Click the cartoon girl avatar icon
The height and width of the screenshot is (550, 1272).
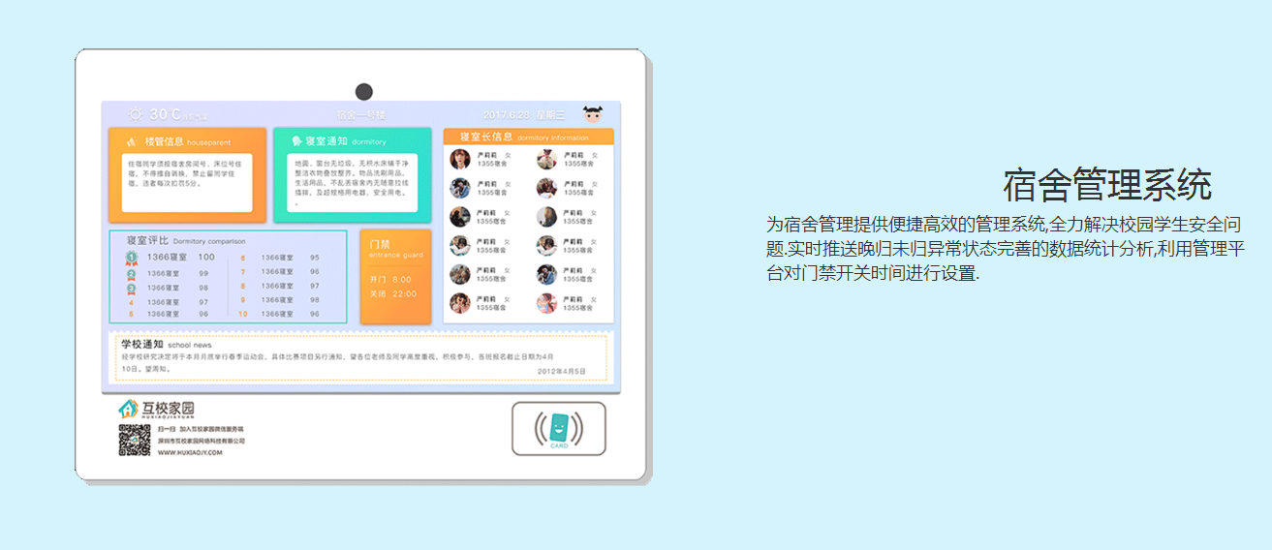click(592, 114)
